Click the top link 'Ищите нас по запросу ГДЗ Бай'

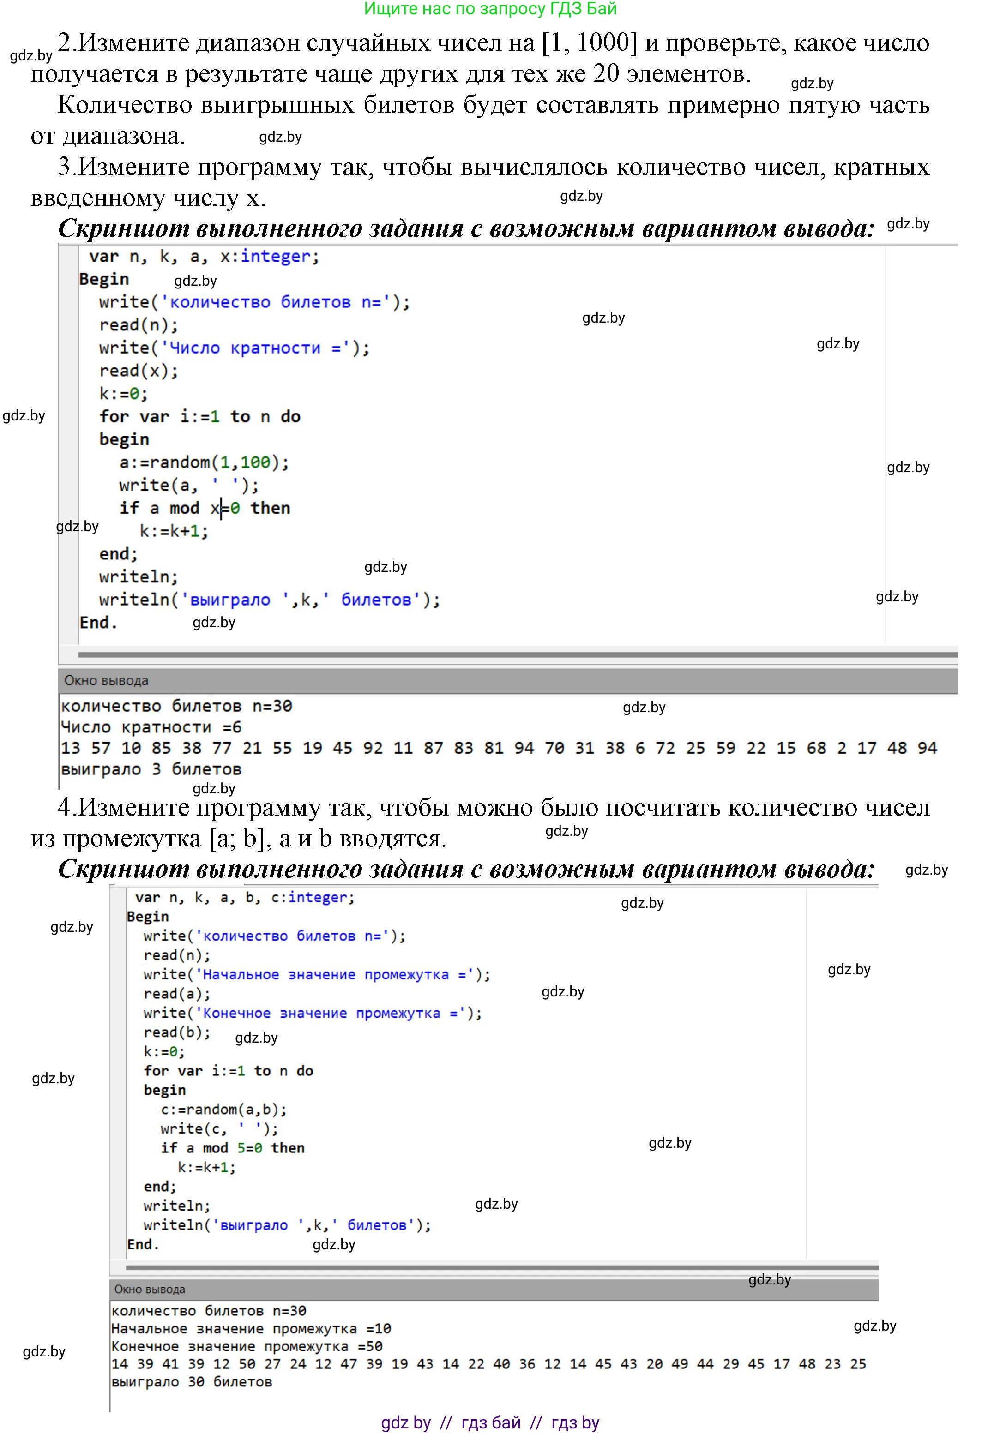click(x=490, y=9)
